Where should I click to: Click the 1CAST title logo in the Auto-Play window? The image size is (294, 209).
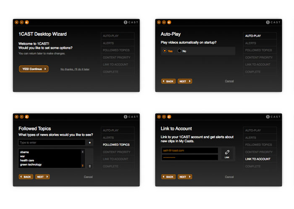click(273, 22)
